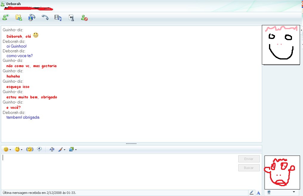This screenshot has height=196, width=303.
Task: Click the 'Última mensagem recebida' status text
Action: [39, 193]
